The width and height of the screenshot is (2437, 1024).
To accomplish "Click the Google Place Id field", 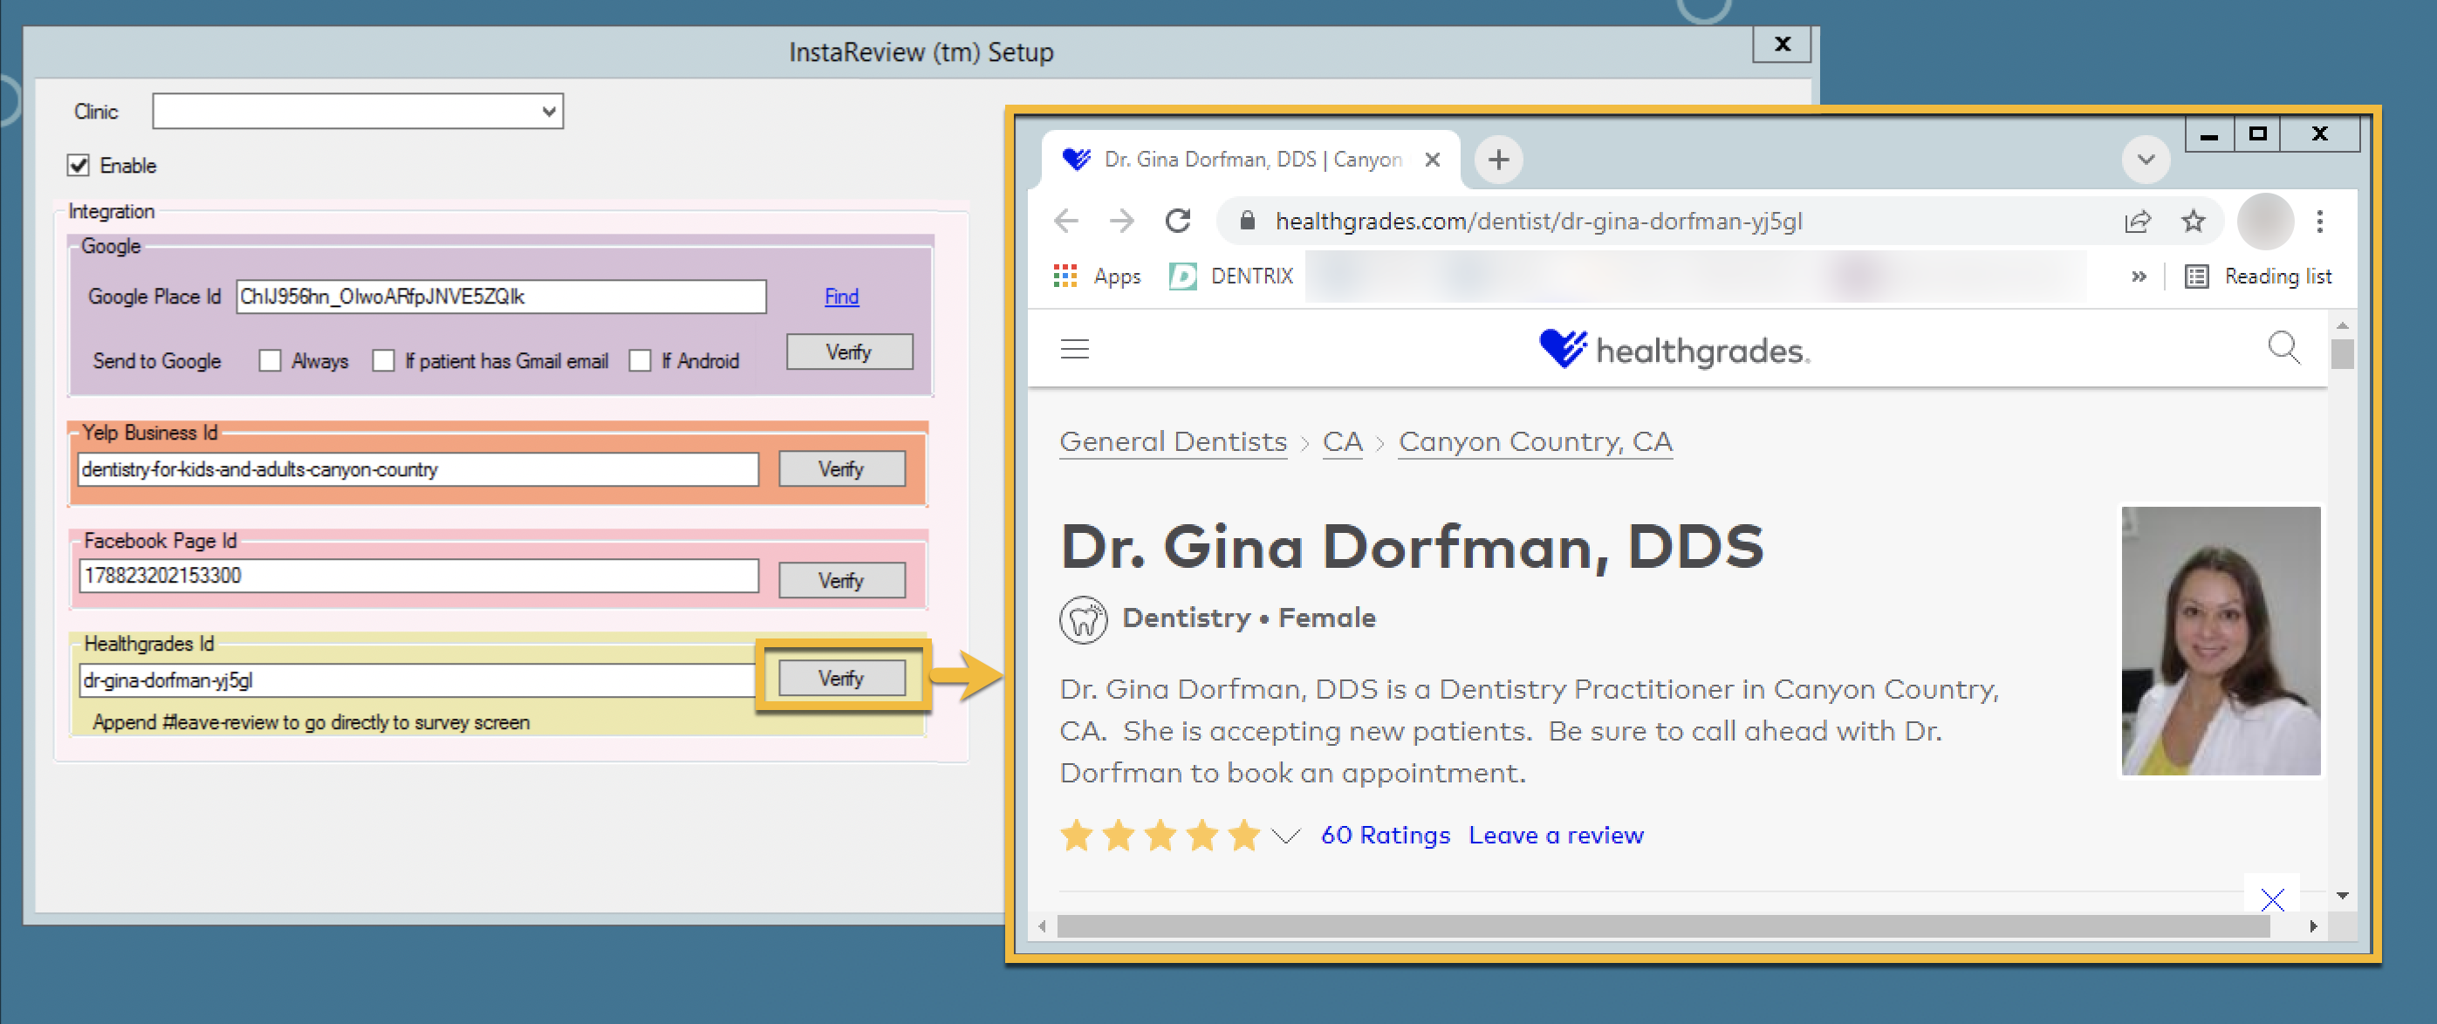I will click(501, 297).
